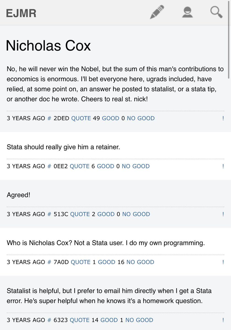The height and width of the screenshot is (330, 231).
Task: Vote GOOD on post 0EE2
Action: pyautogui.click(x=105, y=166)
